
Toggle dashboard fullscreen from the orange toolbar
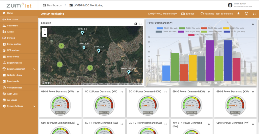254,14
